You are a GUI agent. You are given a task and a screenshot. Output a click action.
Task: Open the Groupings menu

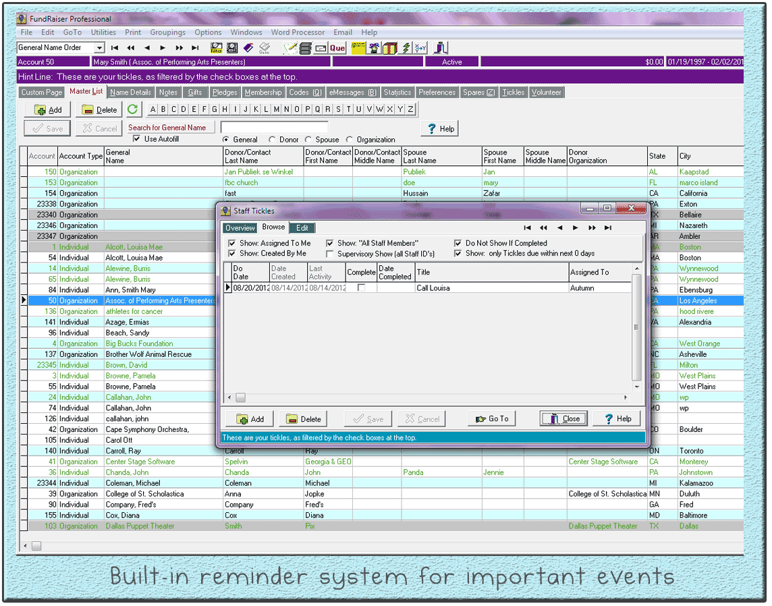168,32
